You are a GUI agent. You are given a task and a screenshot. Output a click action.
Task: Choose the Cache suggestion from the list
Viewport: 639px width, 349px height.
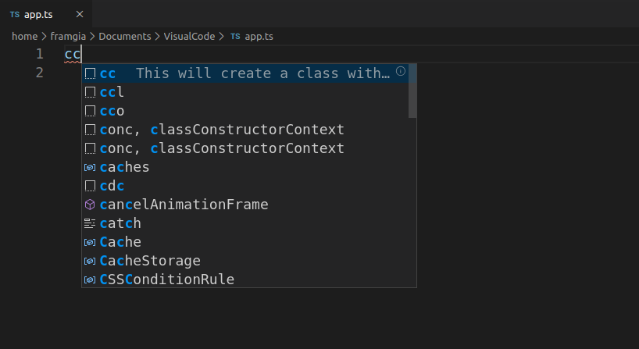point(120,242)
